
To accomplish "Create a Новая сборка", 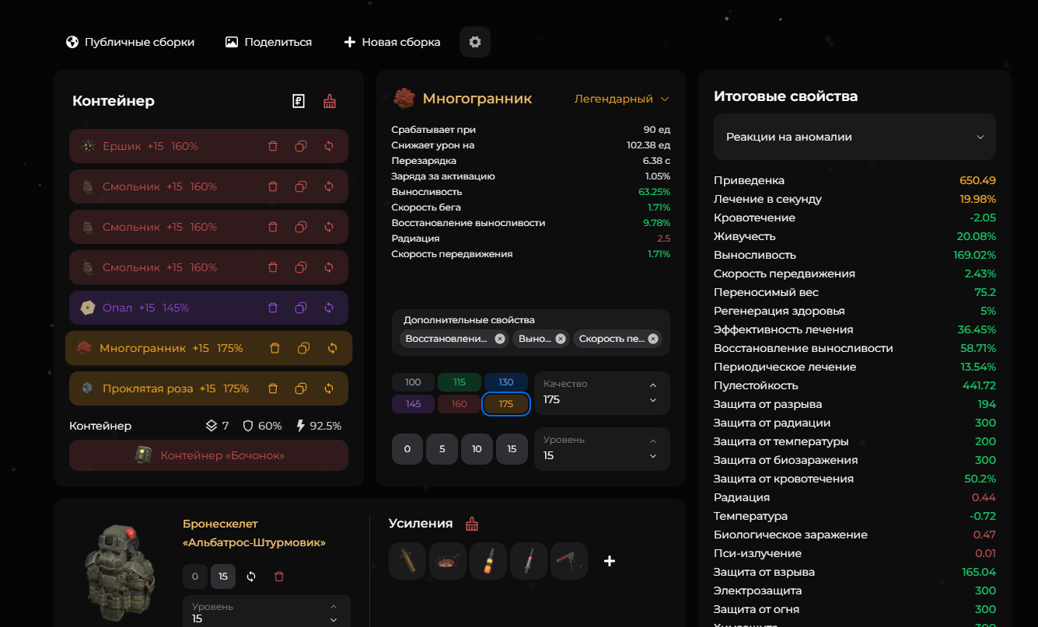I will point(392,42).
